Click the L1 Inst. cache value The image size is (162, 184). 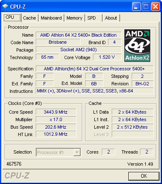(133, 119)
